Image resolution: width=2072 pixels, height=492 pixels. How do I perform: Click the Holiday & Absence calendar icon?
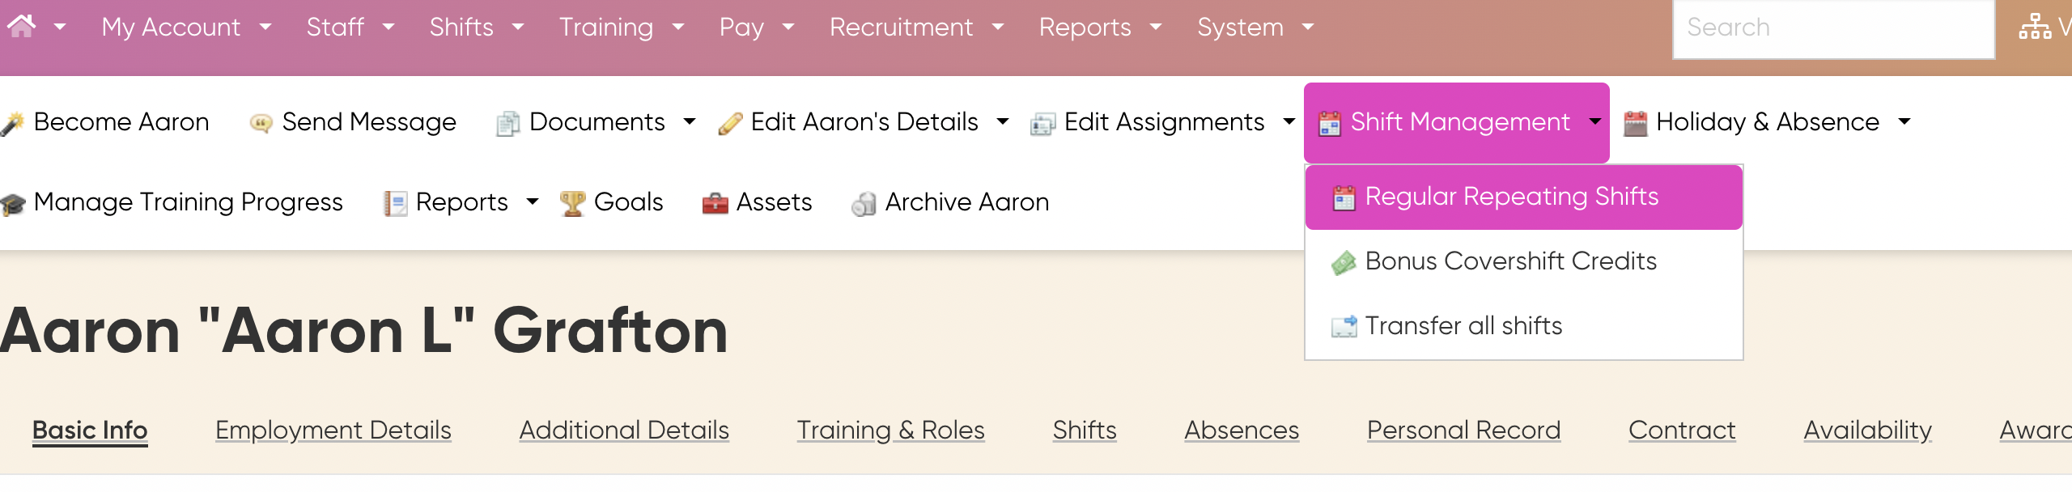[x=1636, y=123]
